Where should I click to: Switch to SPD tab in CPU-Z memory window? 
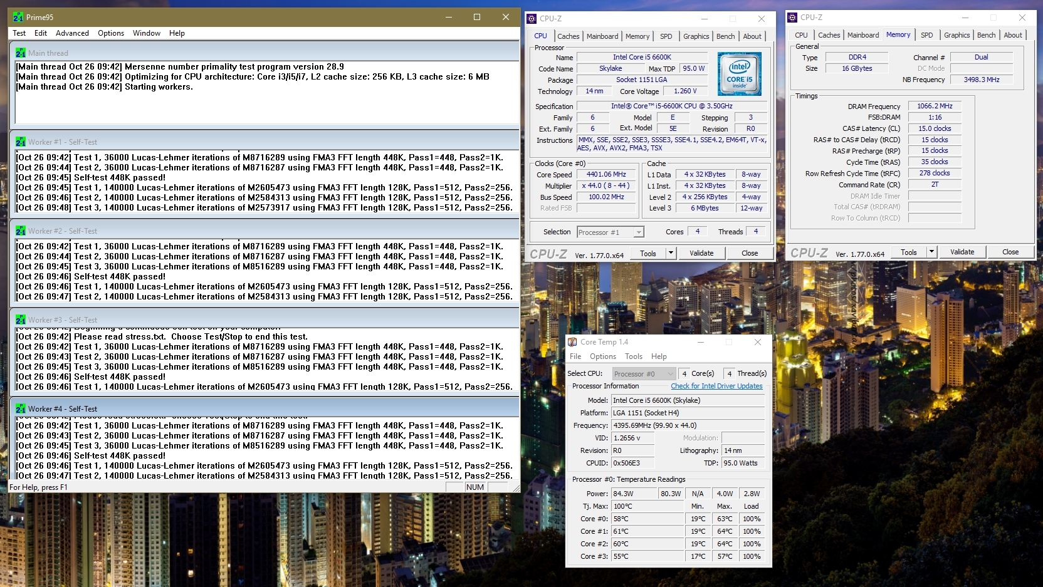[x=927, y=35]
